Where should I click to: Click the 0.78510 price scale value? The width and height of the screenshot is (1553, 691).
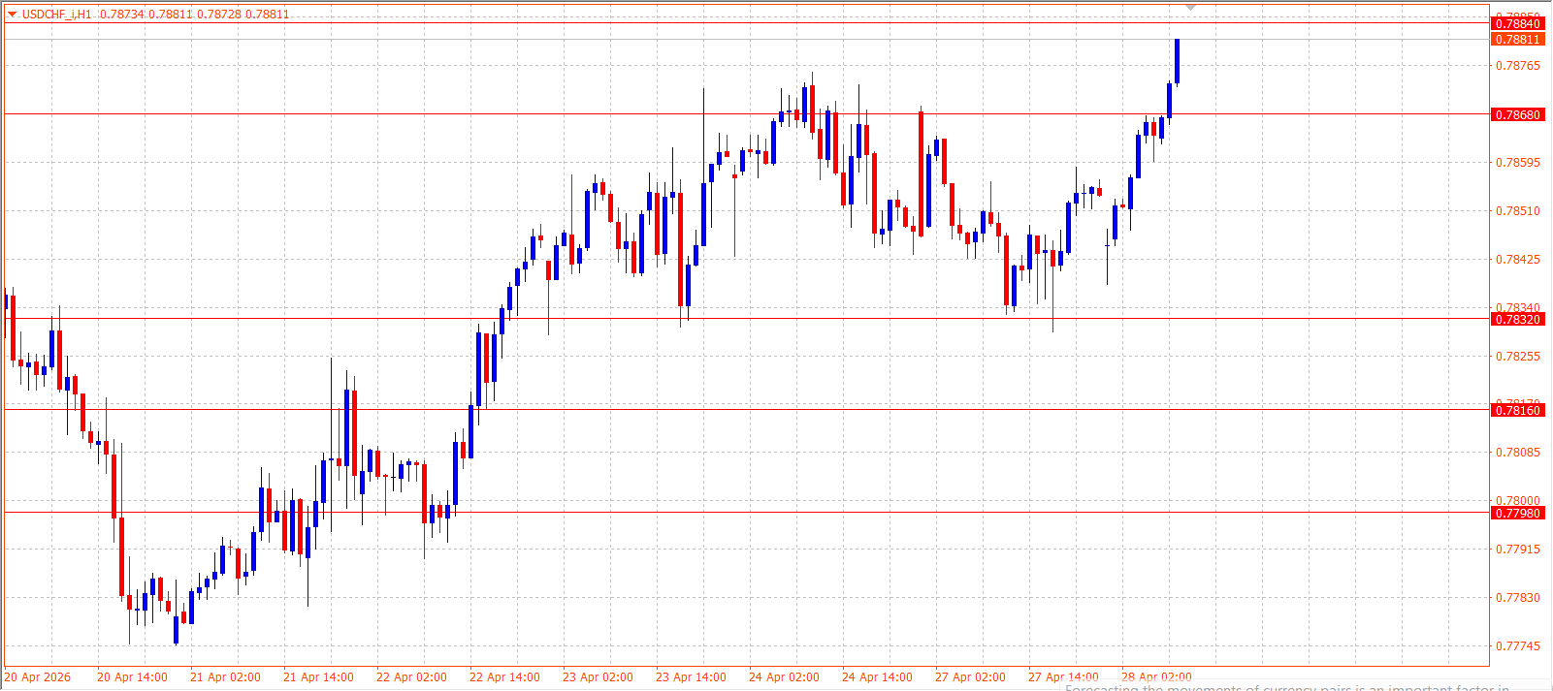(1518, 211)
